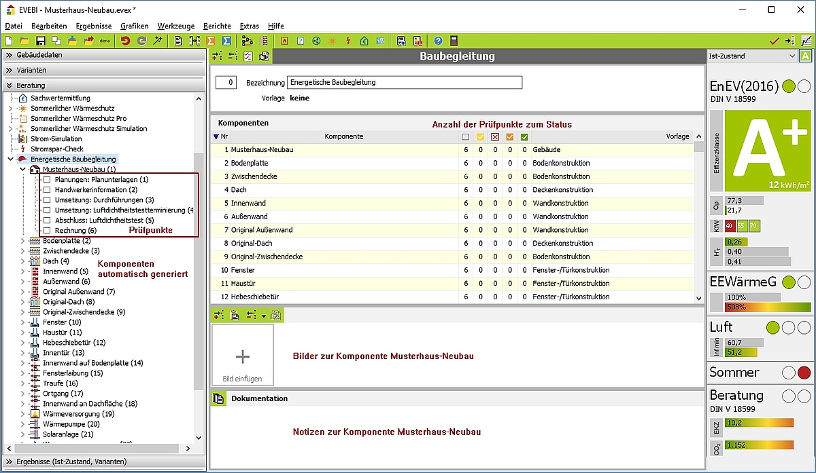Click the Luft 51,2 green bar
The image size is (816, 473).
coord(743,352)
